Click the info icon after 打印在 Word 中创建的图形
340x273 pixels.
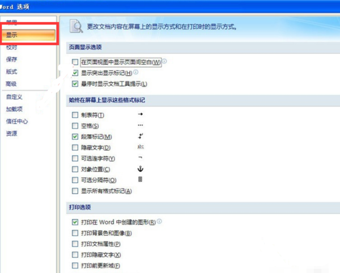(159, 221)
